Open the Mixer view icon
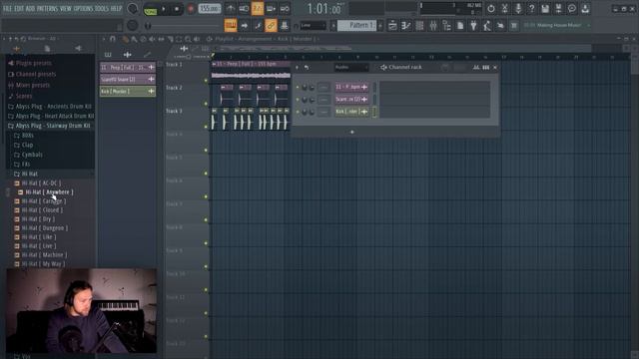The width and height of the screenshot is (639, 359). [432, 26]
